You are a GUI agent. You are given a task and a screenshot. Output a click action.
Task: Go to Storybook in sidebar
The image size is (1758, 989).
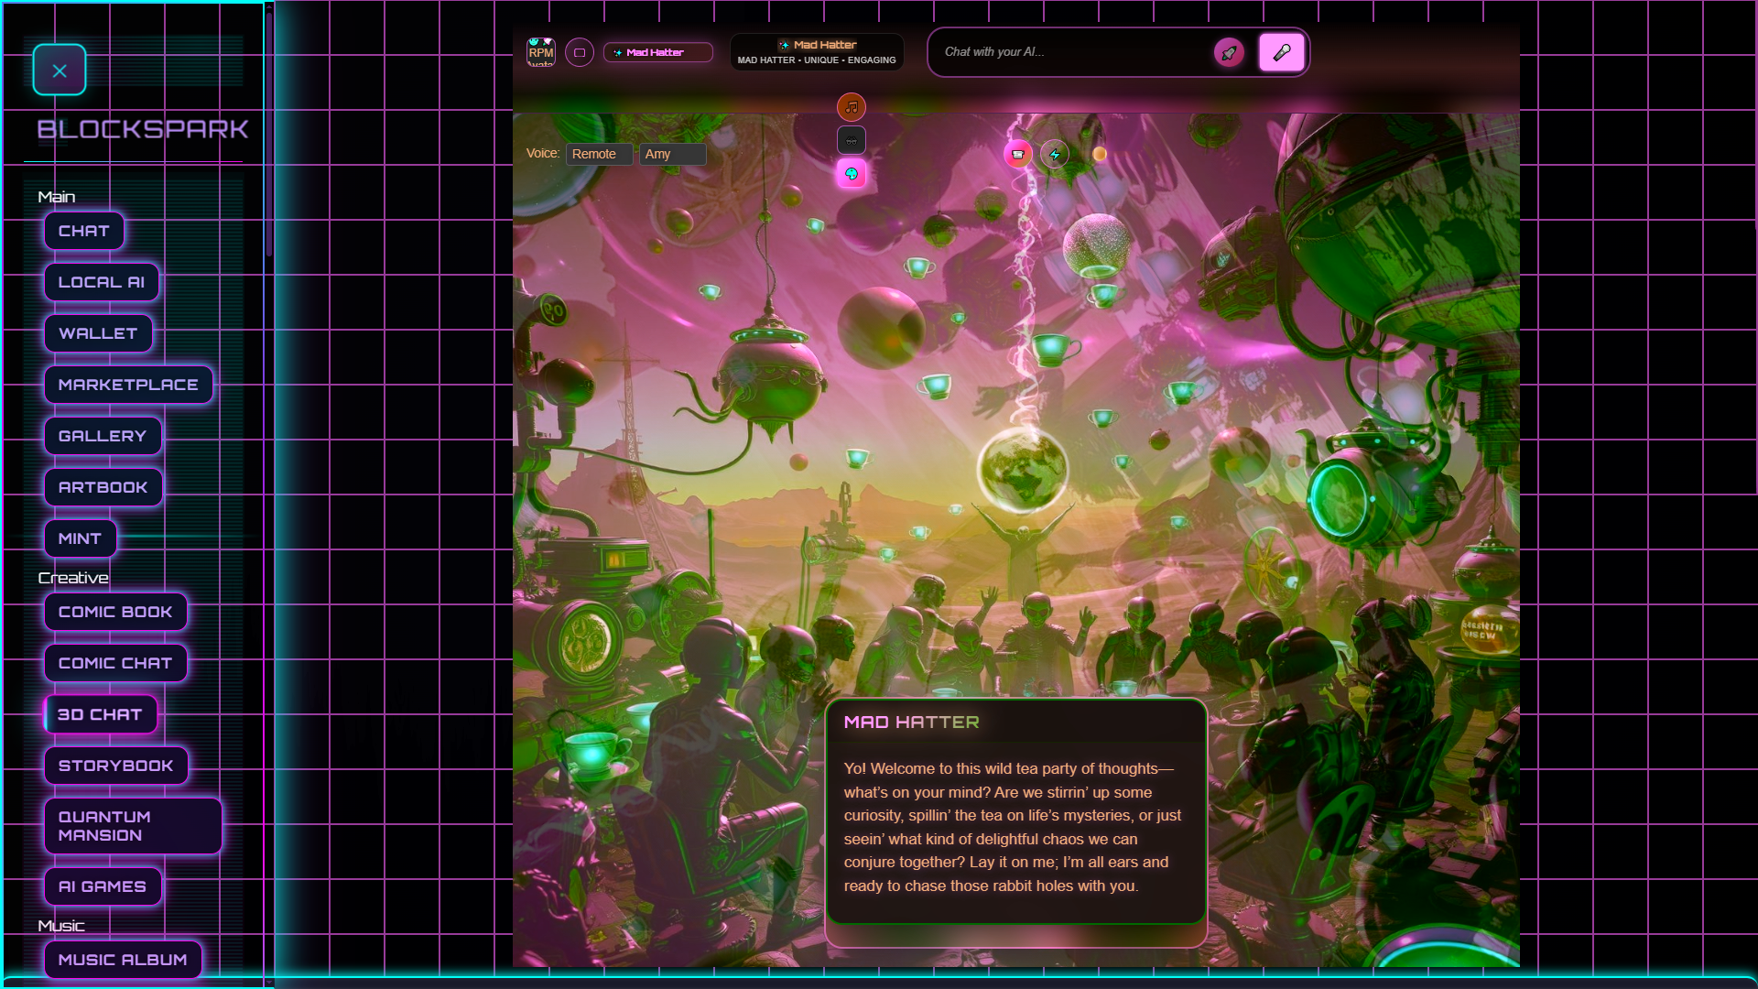tap(115, 766)
